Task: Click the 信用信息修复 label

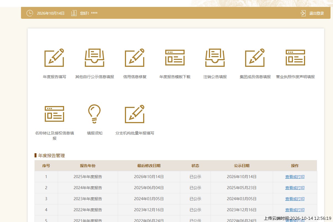Action: click(135, 77)
